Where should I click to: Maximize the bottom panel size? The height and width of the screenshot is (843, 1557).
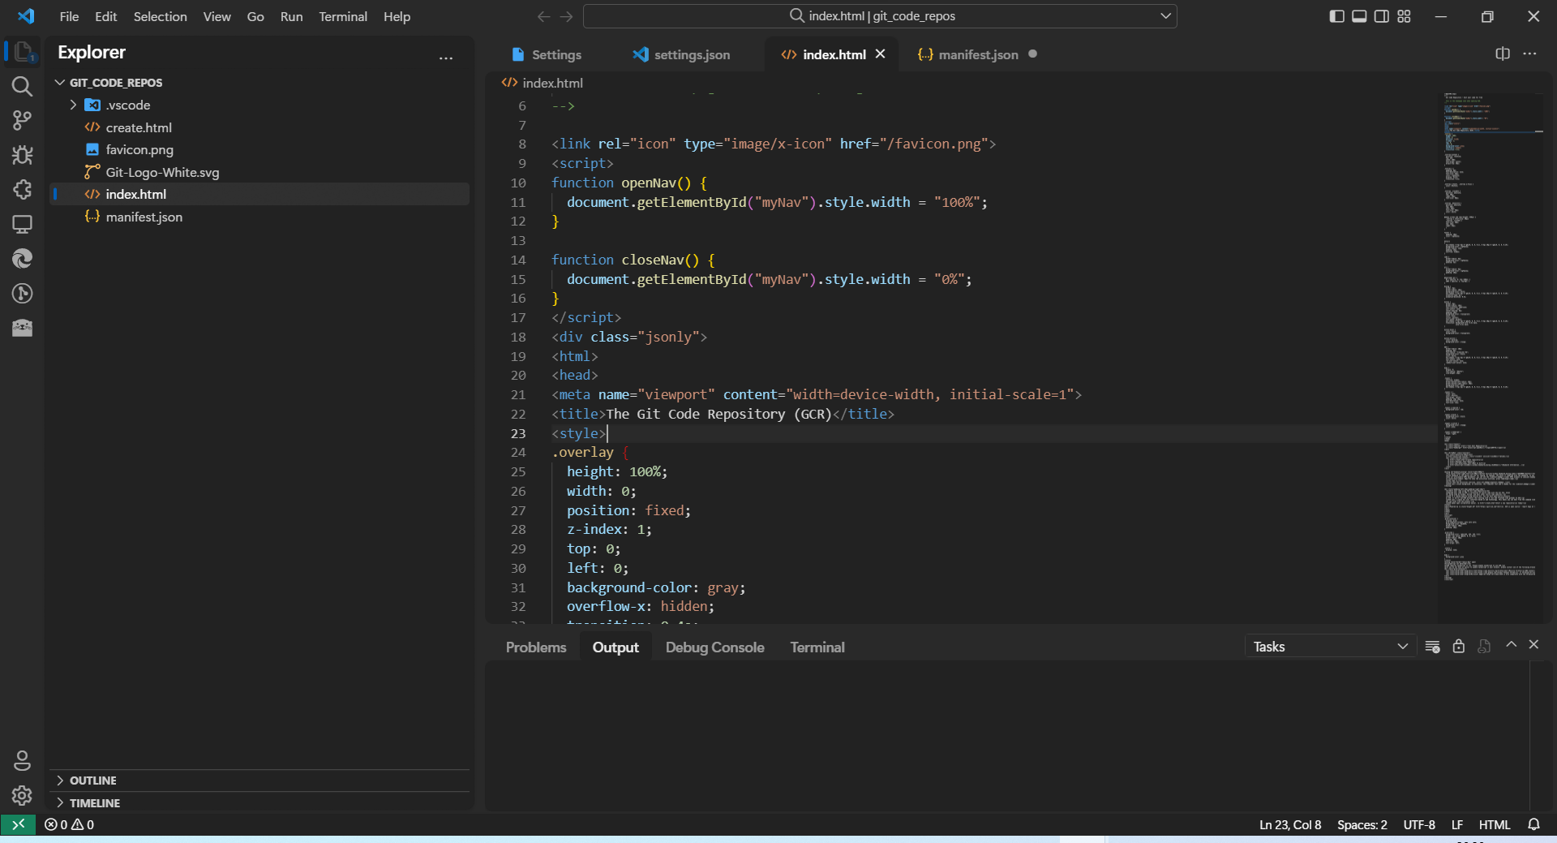[x=1511, y=644]
